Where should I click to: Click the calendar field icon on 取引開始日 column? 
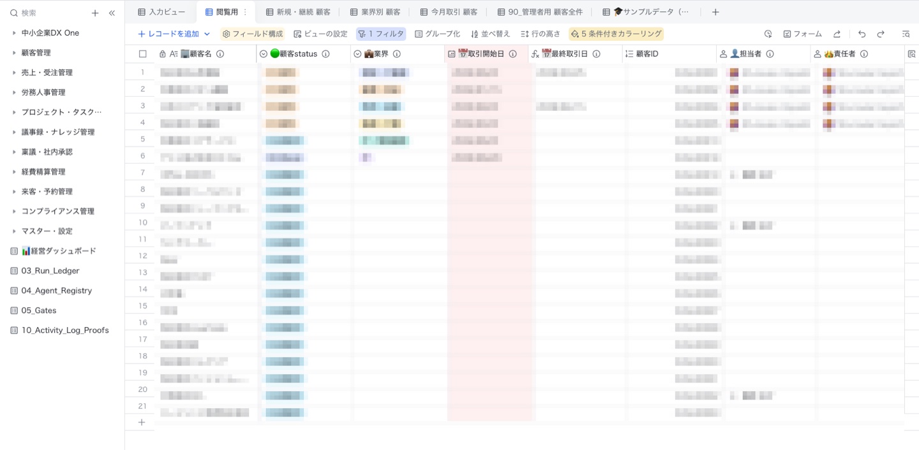pyautogui.click(x=452, y=54)
